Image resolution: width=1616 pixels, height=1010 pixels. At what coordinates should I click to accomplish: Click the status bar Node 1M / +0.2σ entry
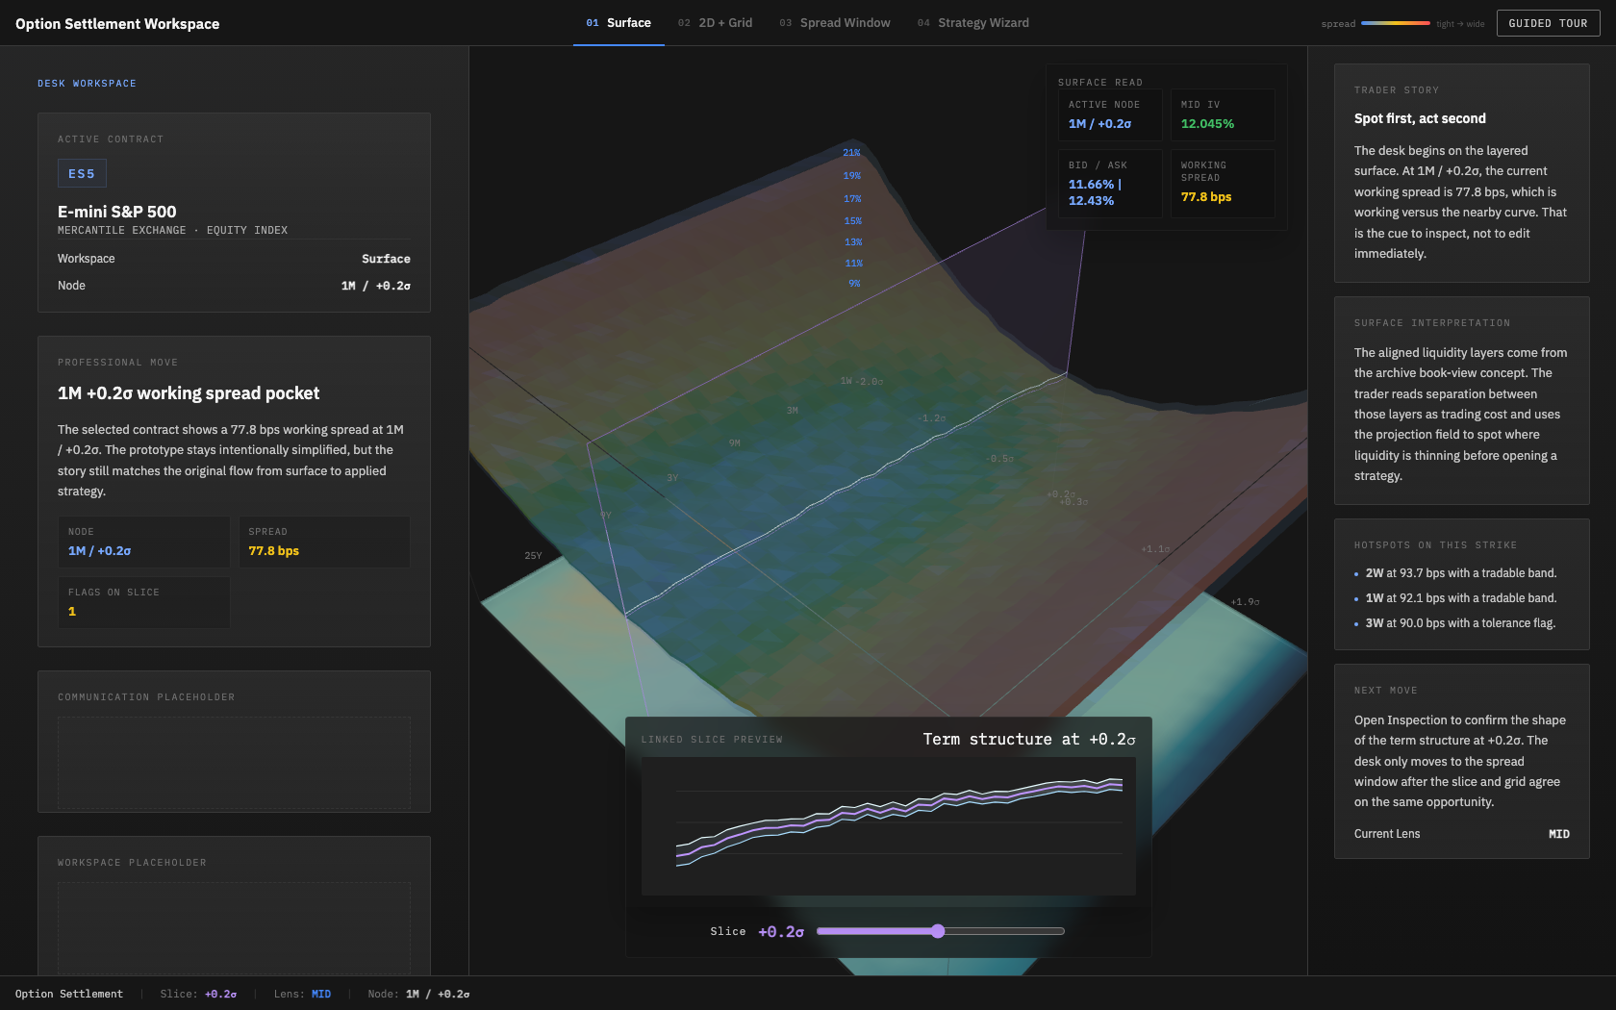point(418,994)
